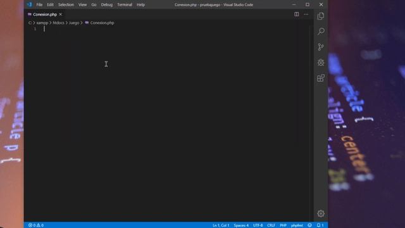Open the Manage gear icon

[x=321, y=213]
